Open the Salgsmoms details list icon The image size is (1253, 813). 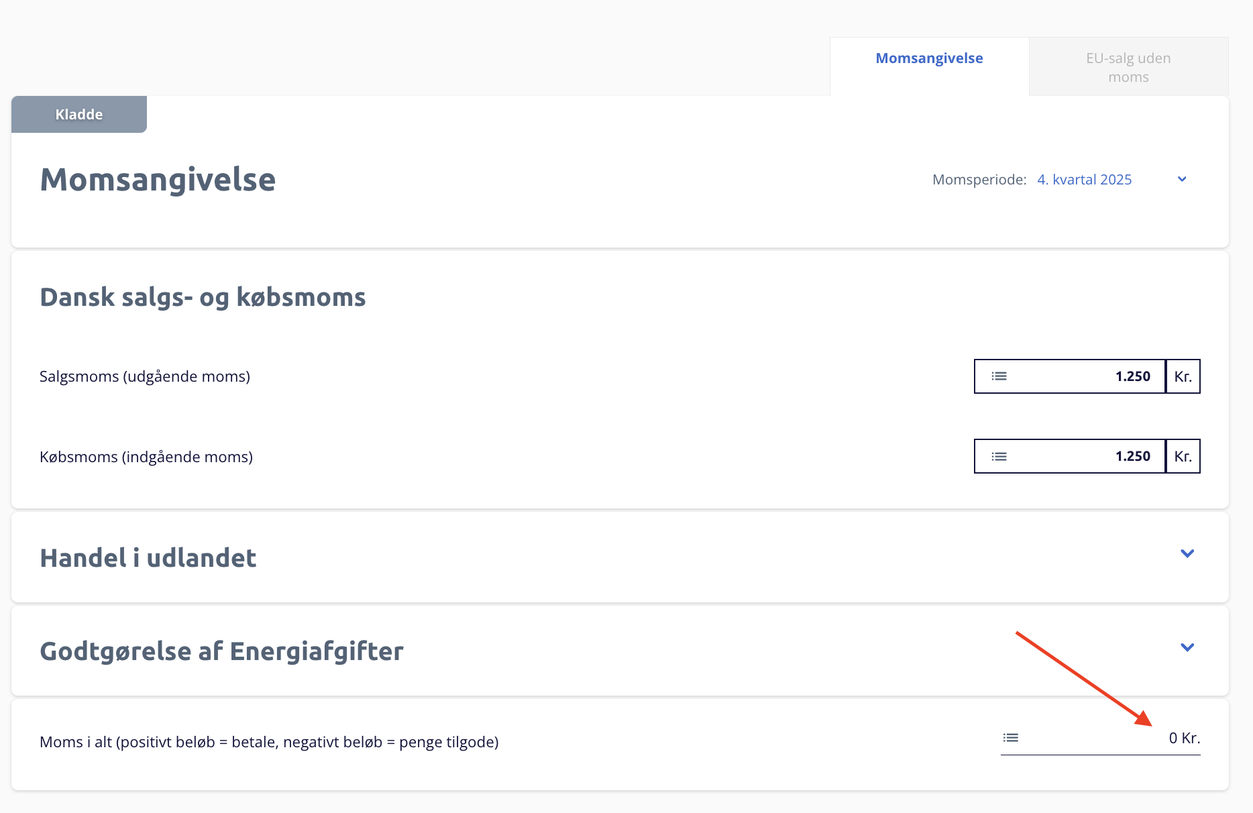999,376
